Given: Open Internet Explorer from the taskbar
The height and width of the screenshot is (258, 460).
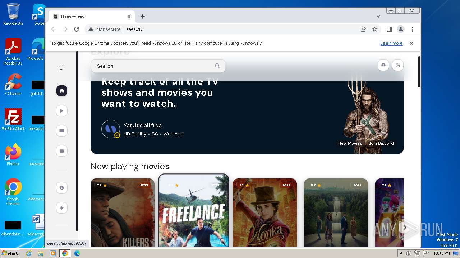Looking at the screenshot, I should [29, 253].
